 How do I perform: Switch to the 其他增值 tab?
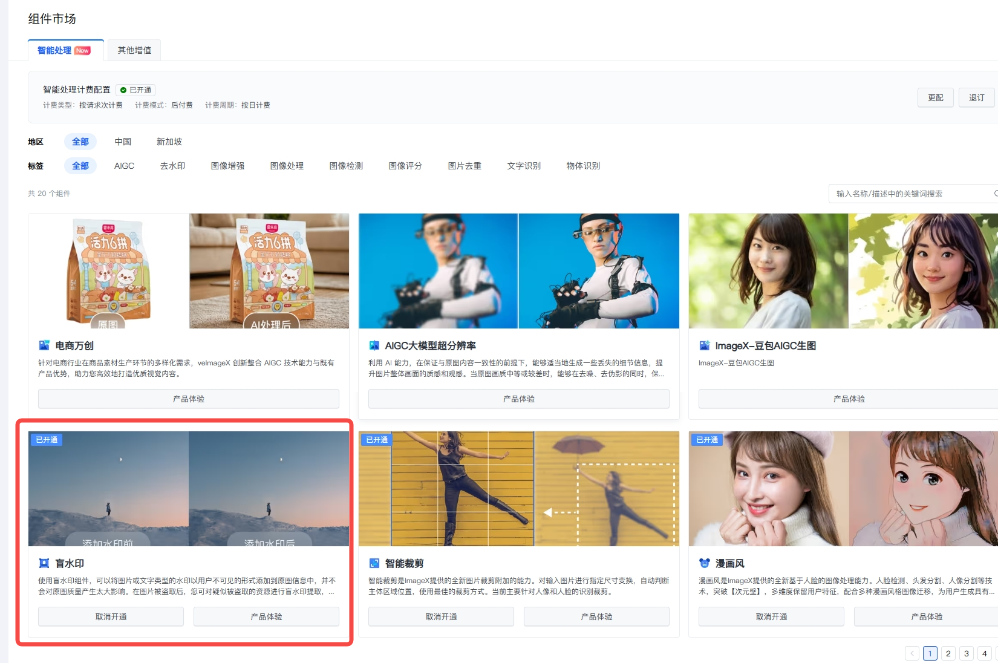point(134,50)
